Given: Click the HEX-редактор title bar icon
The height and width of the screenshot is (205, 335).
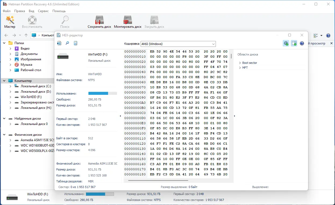Looking at the screenshot, I should click(58, 35).
